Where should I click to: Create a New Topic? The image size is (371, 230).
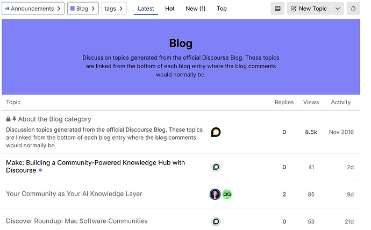point(309,9)
